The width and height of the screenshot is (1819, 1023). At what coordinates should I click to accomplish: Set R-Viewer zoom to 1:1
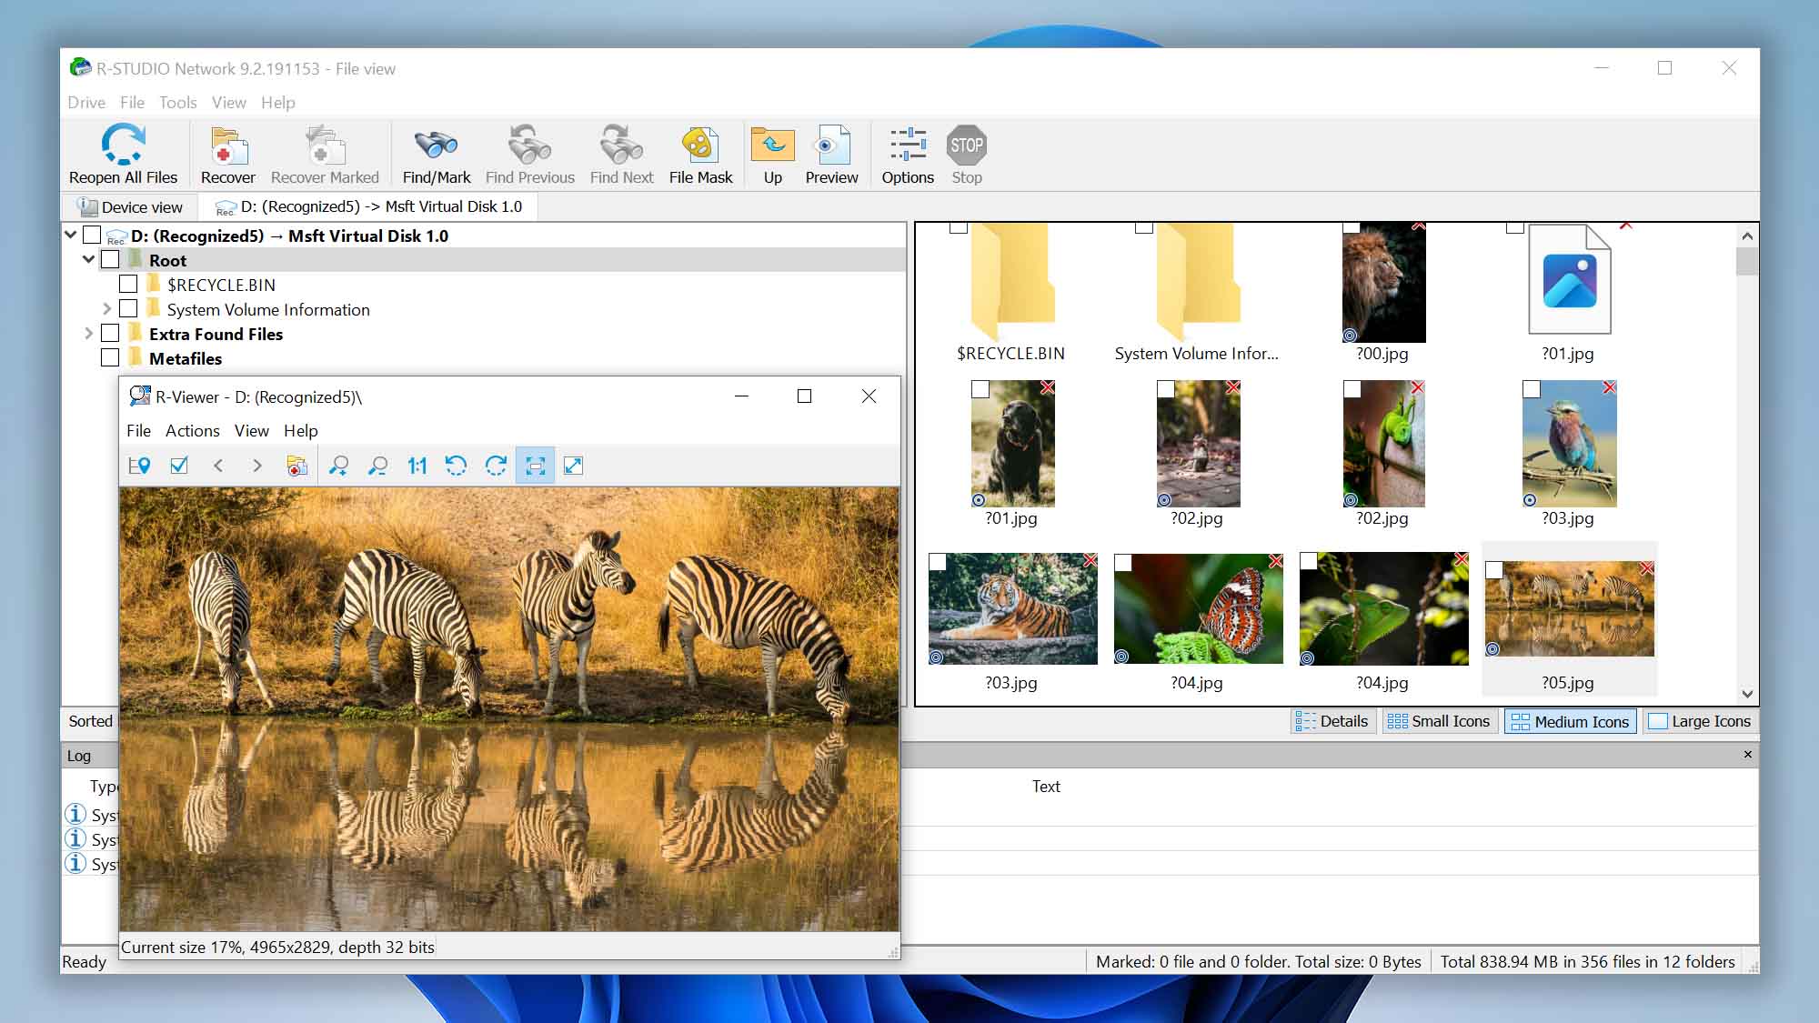417,466
